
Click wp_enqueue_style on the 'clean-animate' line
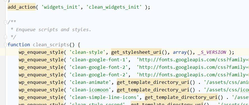[x=41, y=82]
